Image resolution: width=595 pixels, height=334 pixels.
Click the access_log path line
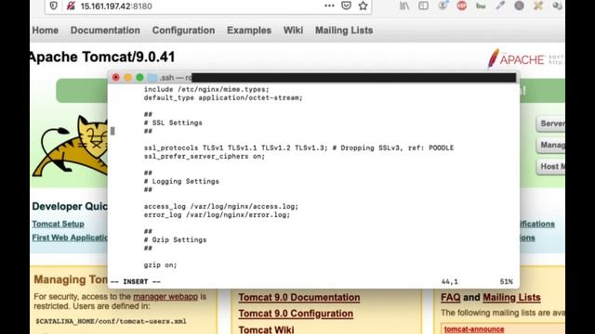(221, 206)
